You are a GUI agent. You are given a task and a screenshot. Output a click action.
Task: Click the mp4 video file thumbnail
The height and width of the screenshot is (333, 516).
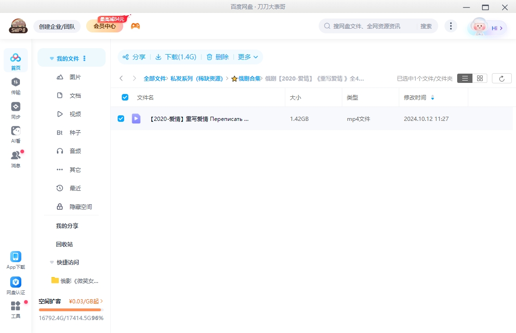pos(136,119)
